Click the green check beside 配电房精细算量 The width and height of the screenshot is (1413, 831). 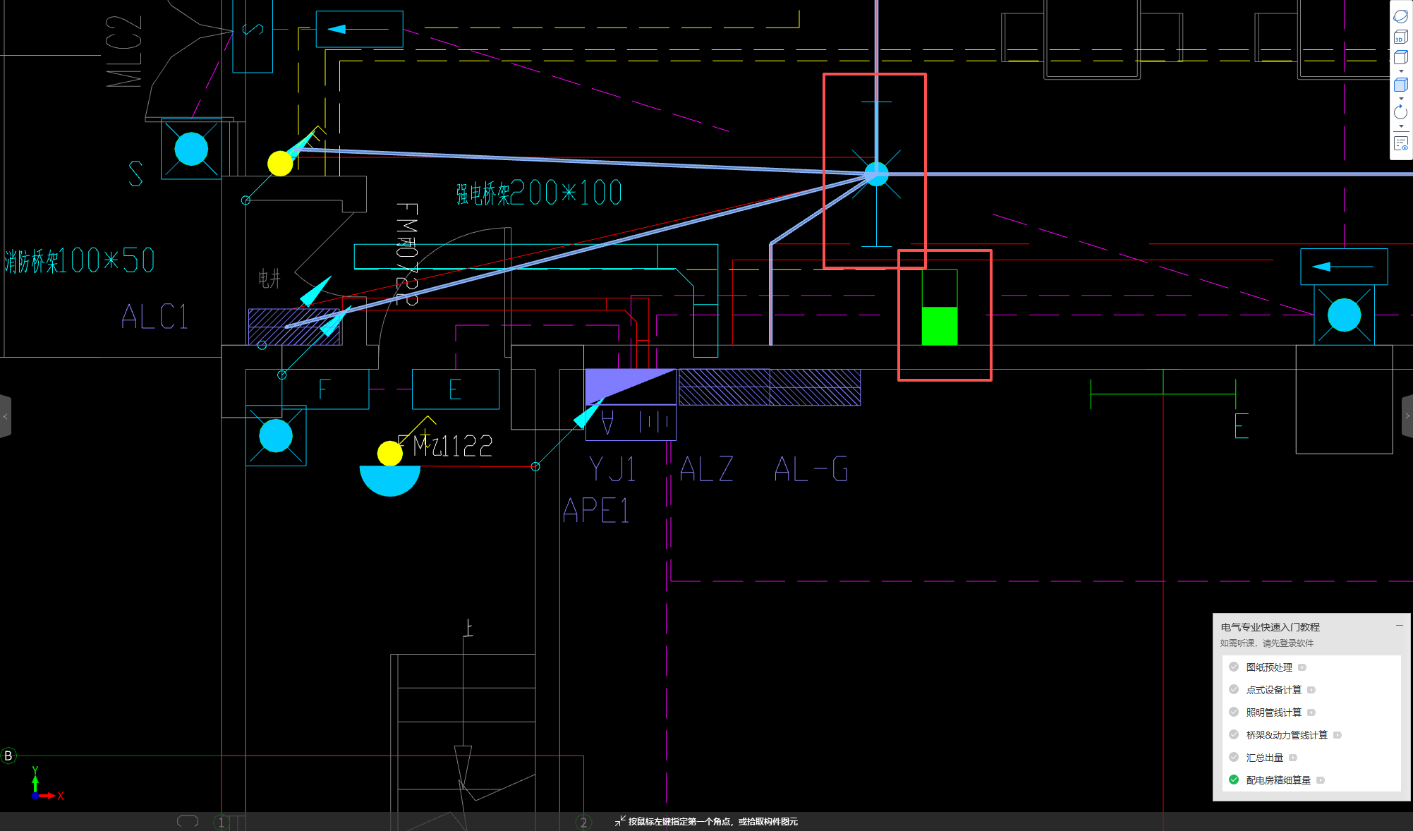tap(1234, 780)
